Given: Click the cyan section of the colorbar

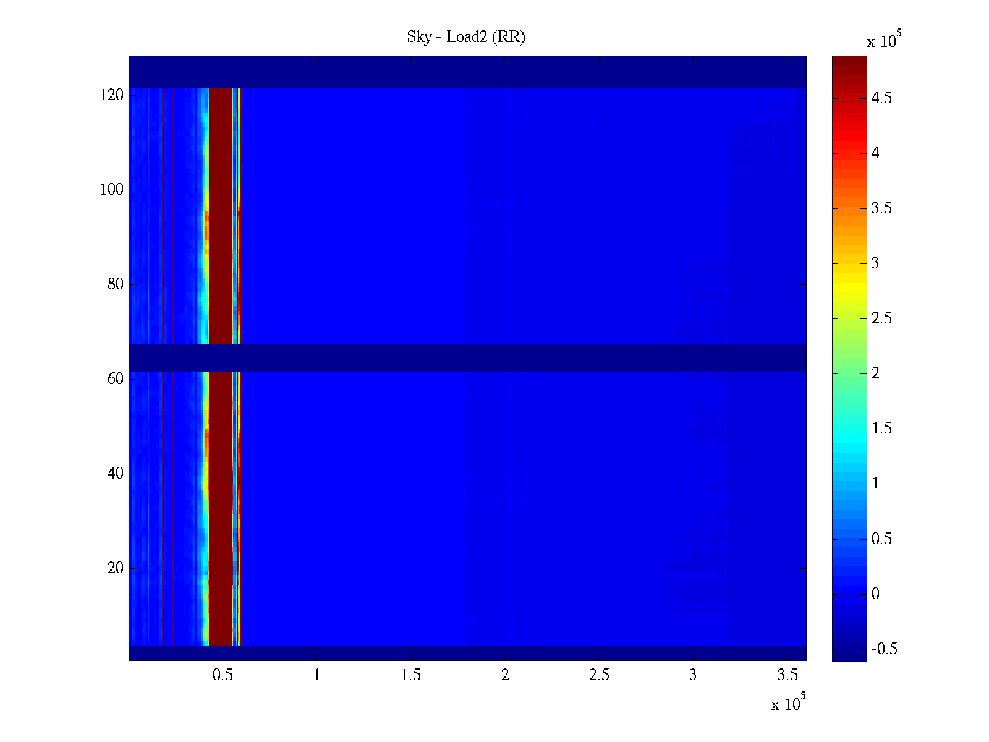Looking at the screenshot, I should tap(849, 433).
